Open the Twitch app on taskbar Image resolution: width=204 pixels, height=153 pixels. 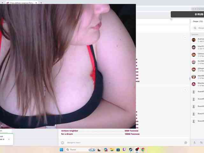click(x=124, y=149)
